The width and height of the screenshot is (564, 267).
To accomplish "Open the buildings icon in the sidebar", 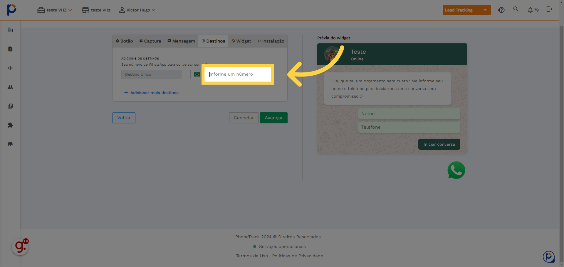I will coord(10,30).
